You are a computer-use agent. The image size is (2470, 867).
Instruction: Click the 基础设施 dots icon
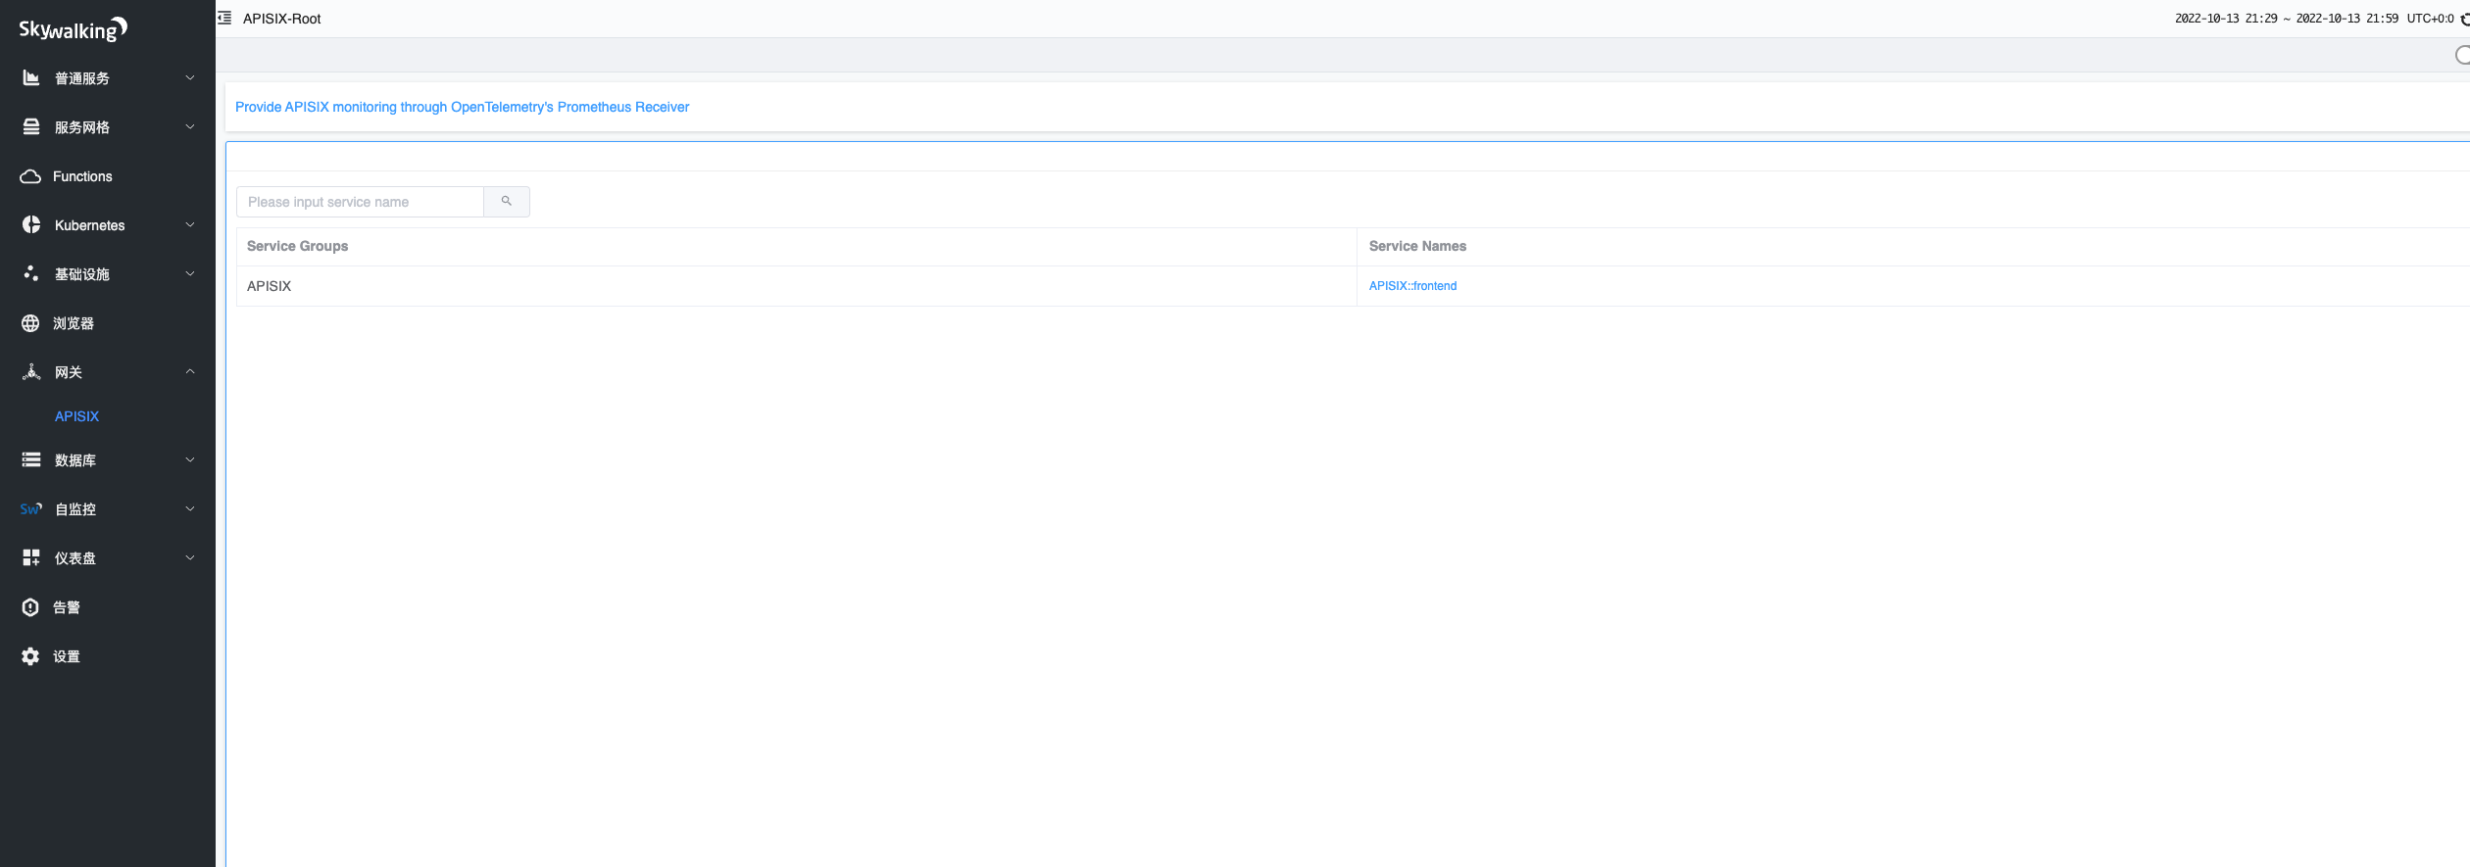pyautogui.click(x=31, y=274)
